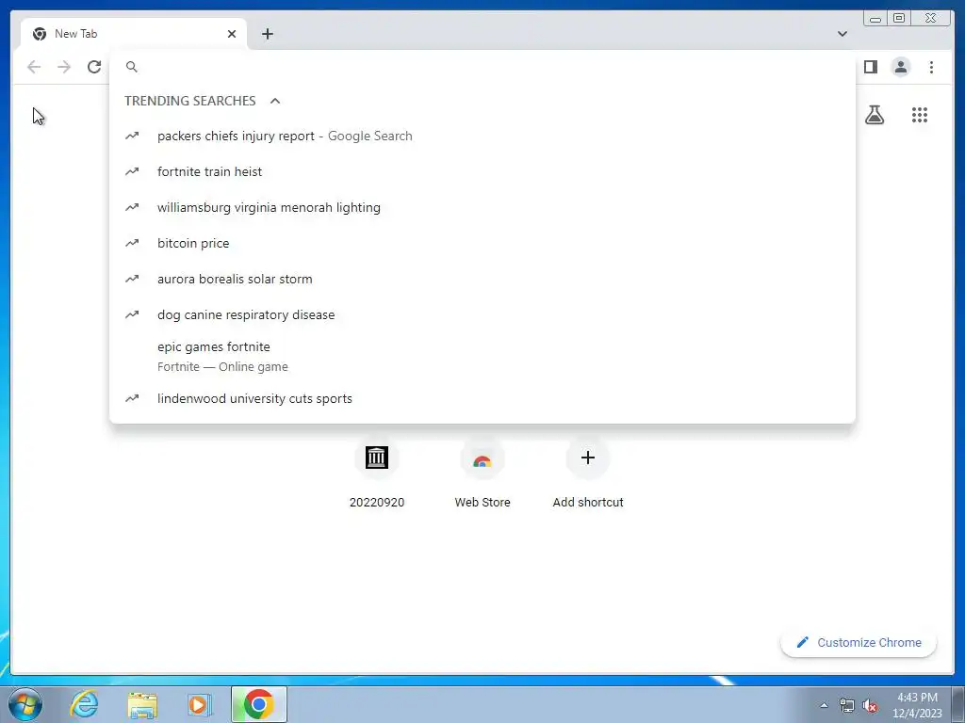Screen dimensions: 965x723
Task: Launch Windows Media Player from taskbar
Action: click(200, 704)
